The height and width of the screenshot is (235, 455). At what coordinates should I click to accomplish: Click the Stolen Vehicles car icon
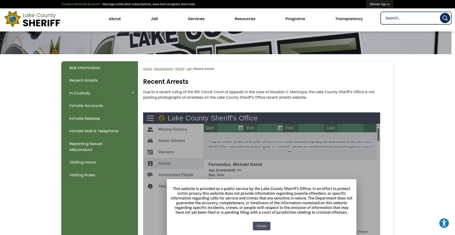150,141
